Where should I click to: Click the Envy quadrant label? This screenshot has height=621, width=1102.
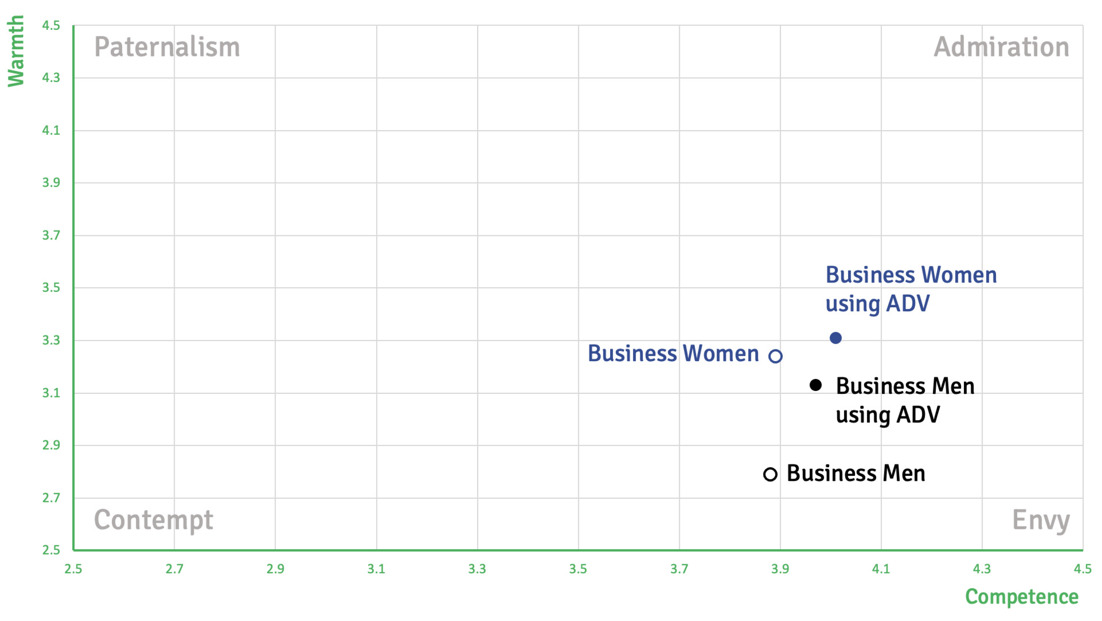pyautogui.click(x=1041, y=520)
